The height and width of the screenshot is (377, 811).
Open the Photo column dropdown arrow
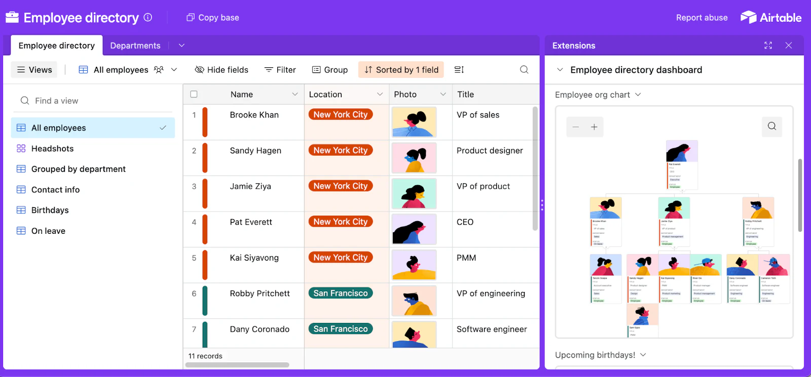(x=443, y=95)
